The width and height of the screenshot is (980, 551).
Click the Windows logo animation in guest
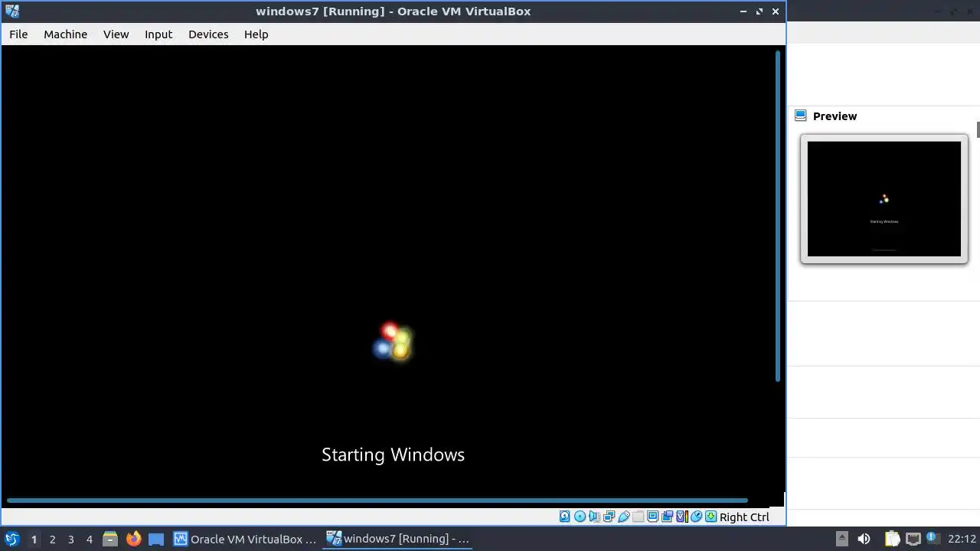(x=393, y=341)
